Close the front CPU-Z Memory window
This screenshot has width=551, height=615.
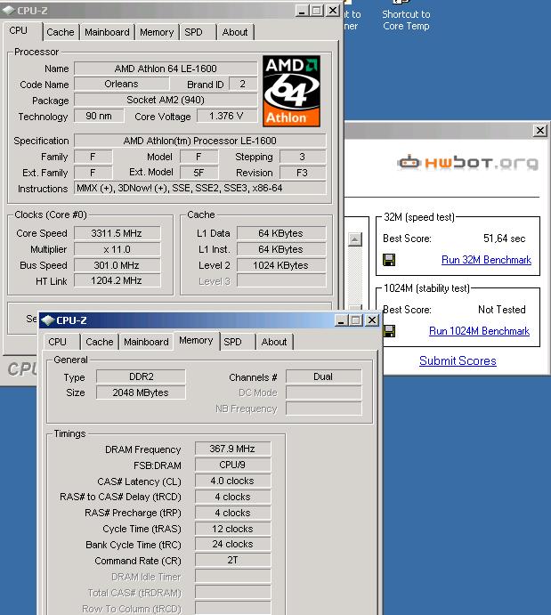tap(372, 320)
